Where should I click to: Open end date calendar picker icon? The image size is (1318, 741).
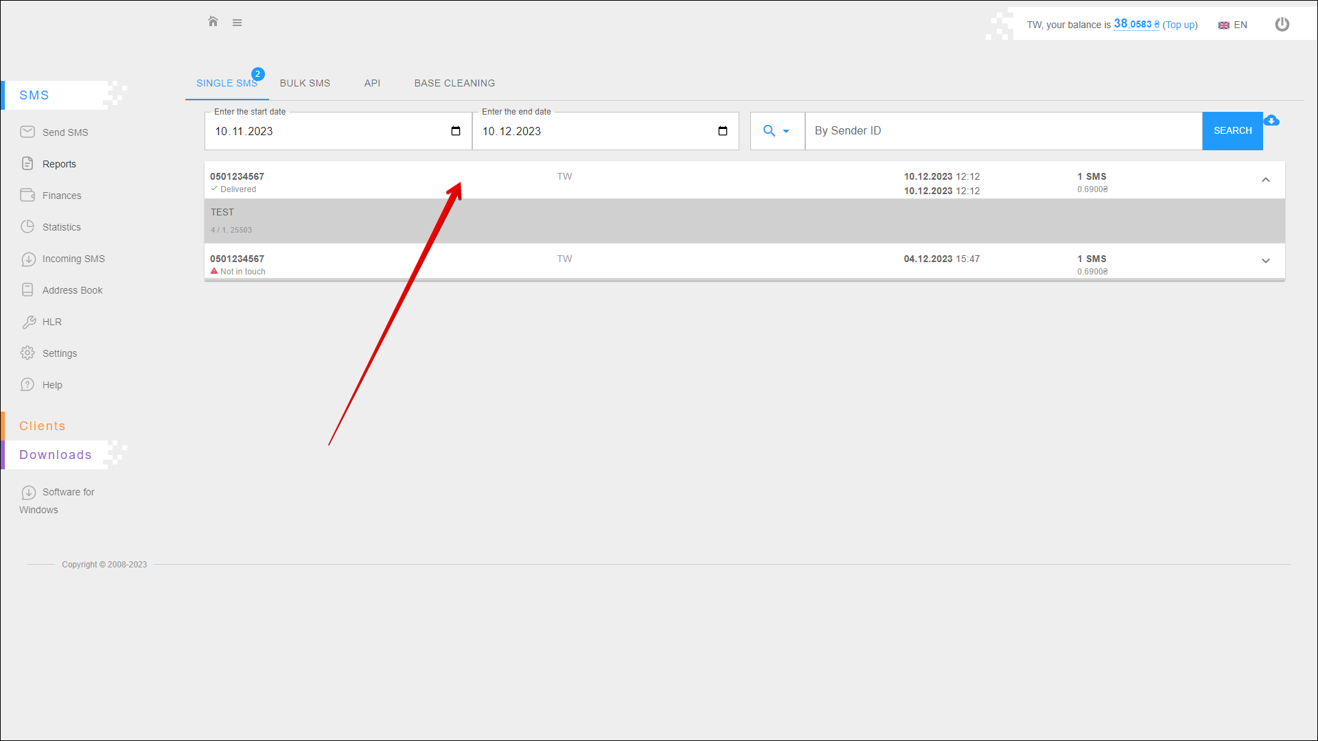[723, 131]
